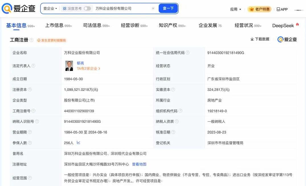Click the 深圳市市场监督管理局 registration authority value
Image resolution: width=306 pixels, height=186 pixels.
225,143
